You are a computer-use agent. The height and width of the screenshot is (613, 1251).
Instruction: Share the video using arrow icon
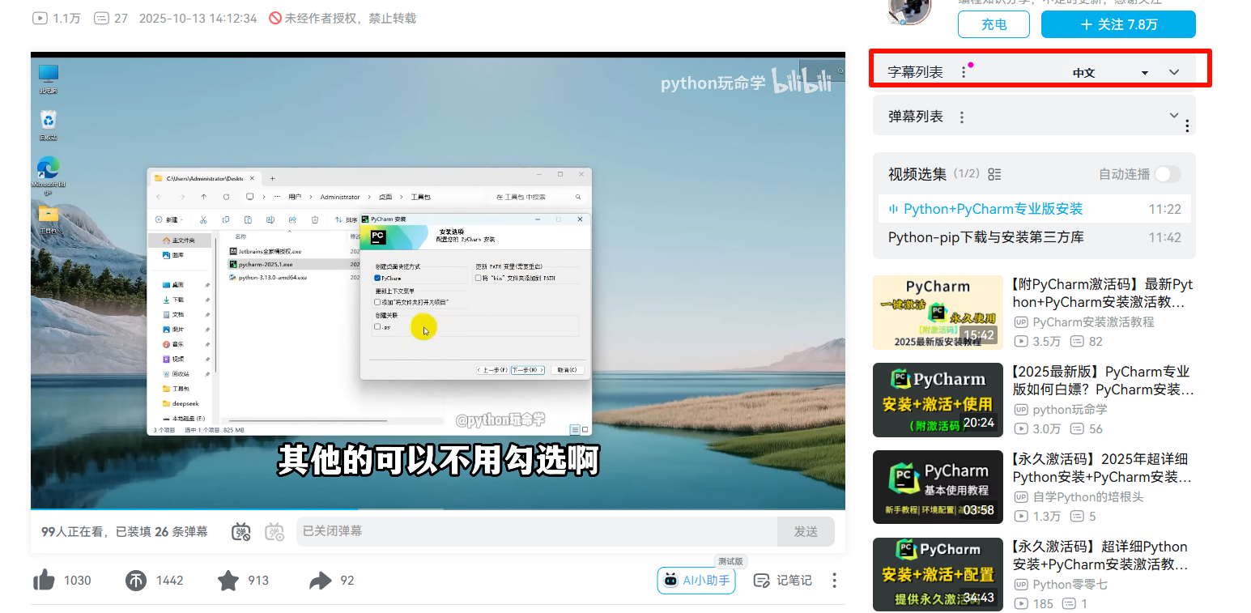[321, 581]
